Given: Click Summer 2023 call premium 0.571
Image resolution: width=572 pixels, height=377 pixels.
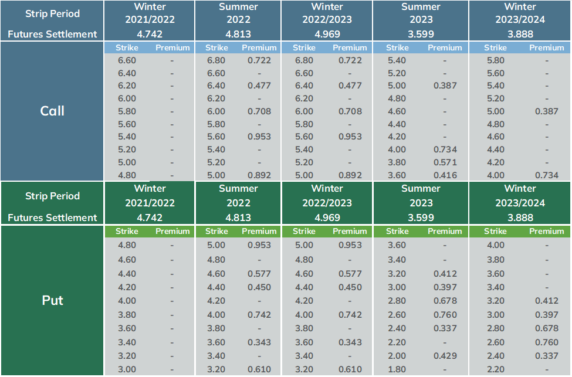Looking at the screenshot, I should (x=445, y=162).
